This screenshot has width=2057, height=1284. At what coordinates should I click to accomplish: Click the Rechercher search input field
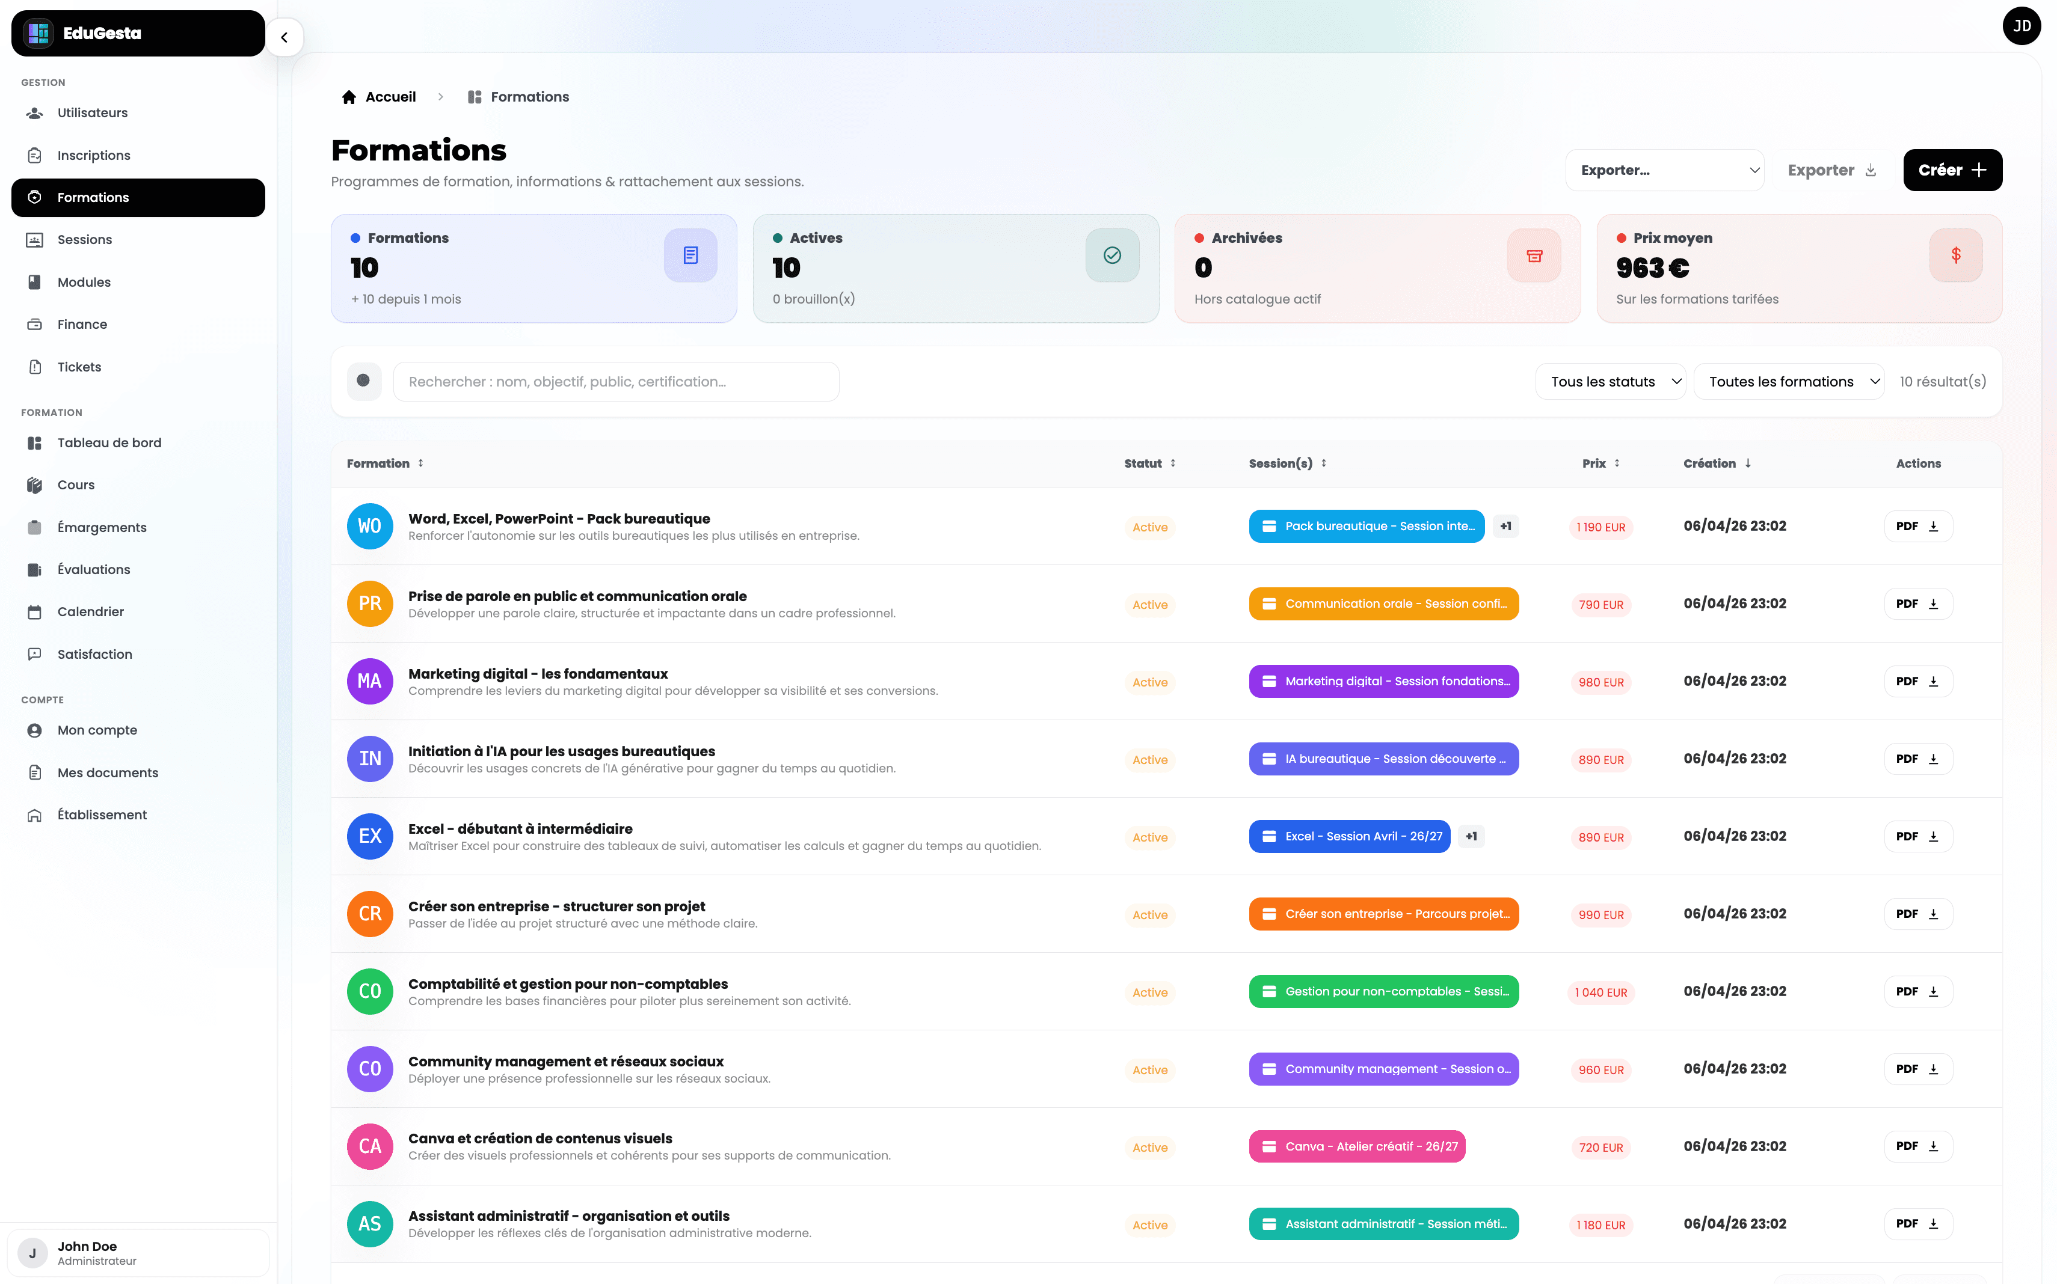[615, 382]
